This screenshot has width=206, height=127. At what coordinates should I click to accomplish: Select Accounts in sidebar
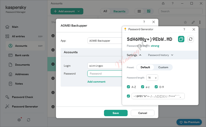(x=25, y=46)
